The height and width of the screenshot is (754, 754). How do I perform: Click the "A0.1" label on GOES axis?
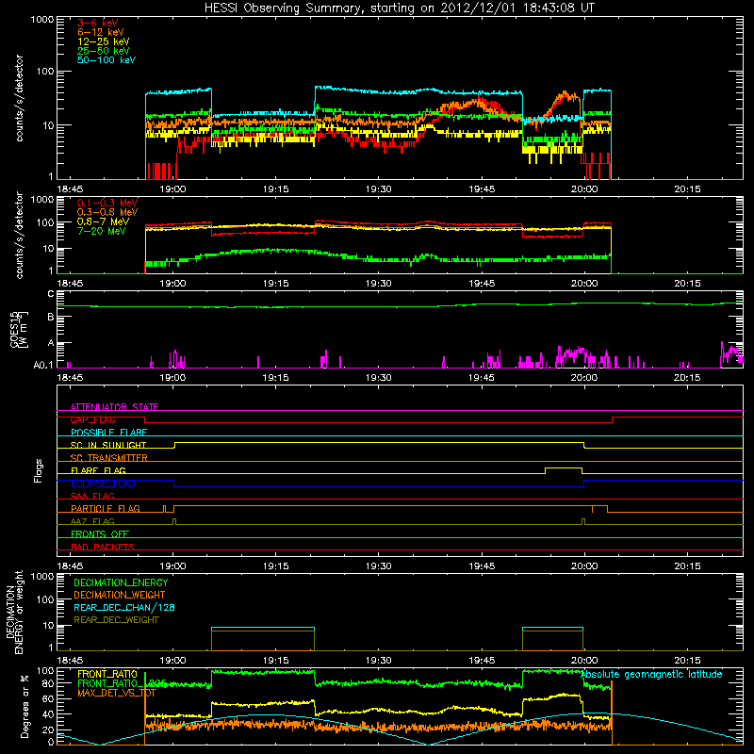pos(43,366)
